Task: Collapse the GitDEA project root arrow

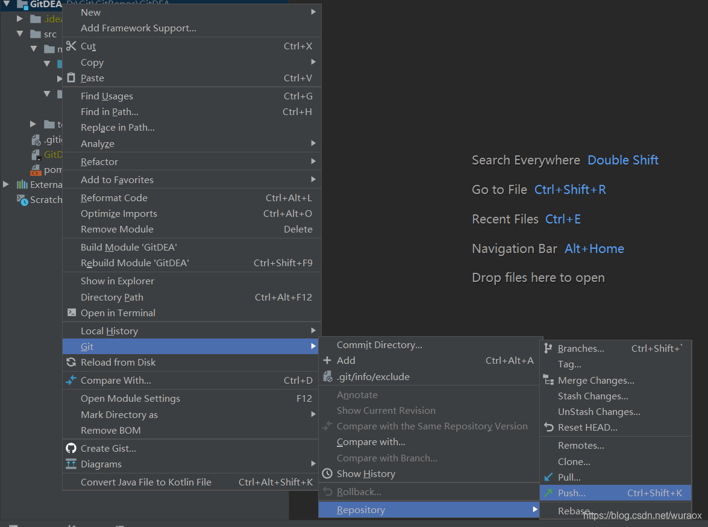Action: click(6, 4)
